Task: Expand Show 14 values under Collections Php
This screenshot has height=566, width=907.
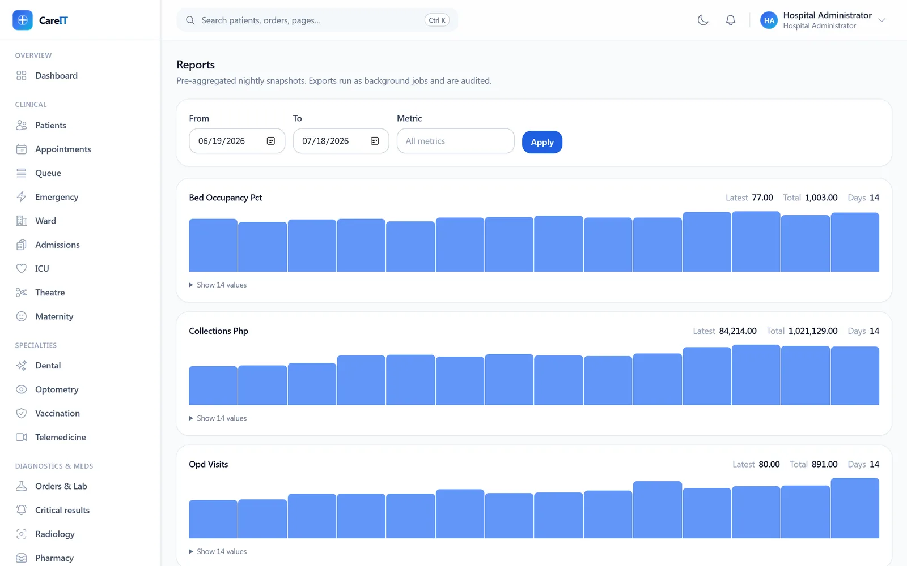Action: (x=218, y=418)
